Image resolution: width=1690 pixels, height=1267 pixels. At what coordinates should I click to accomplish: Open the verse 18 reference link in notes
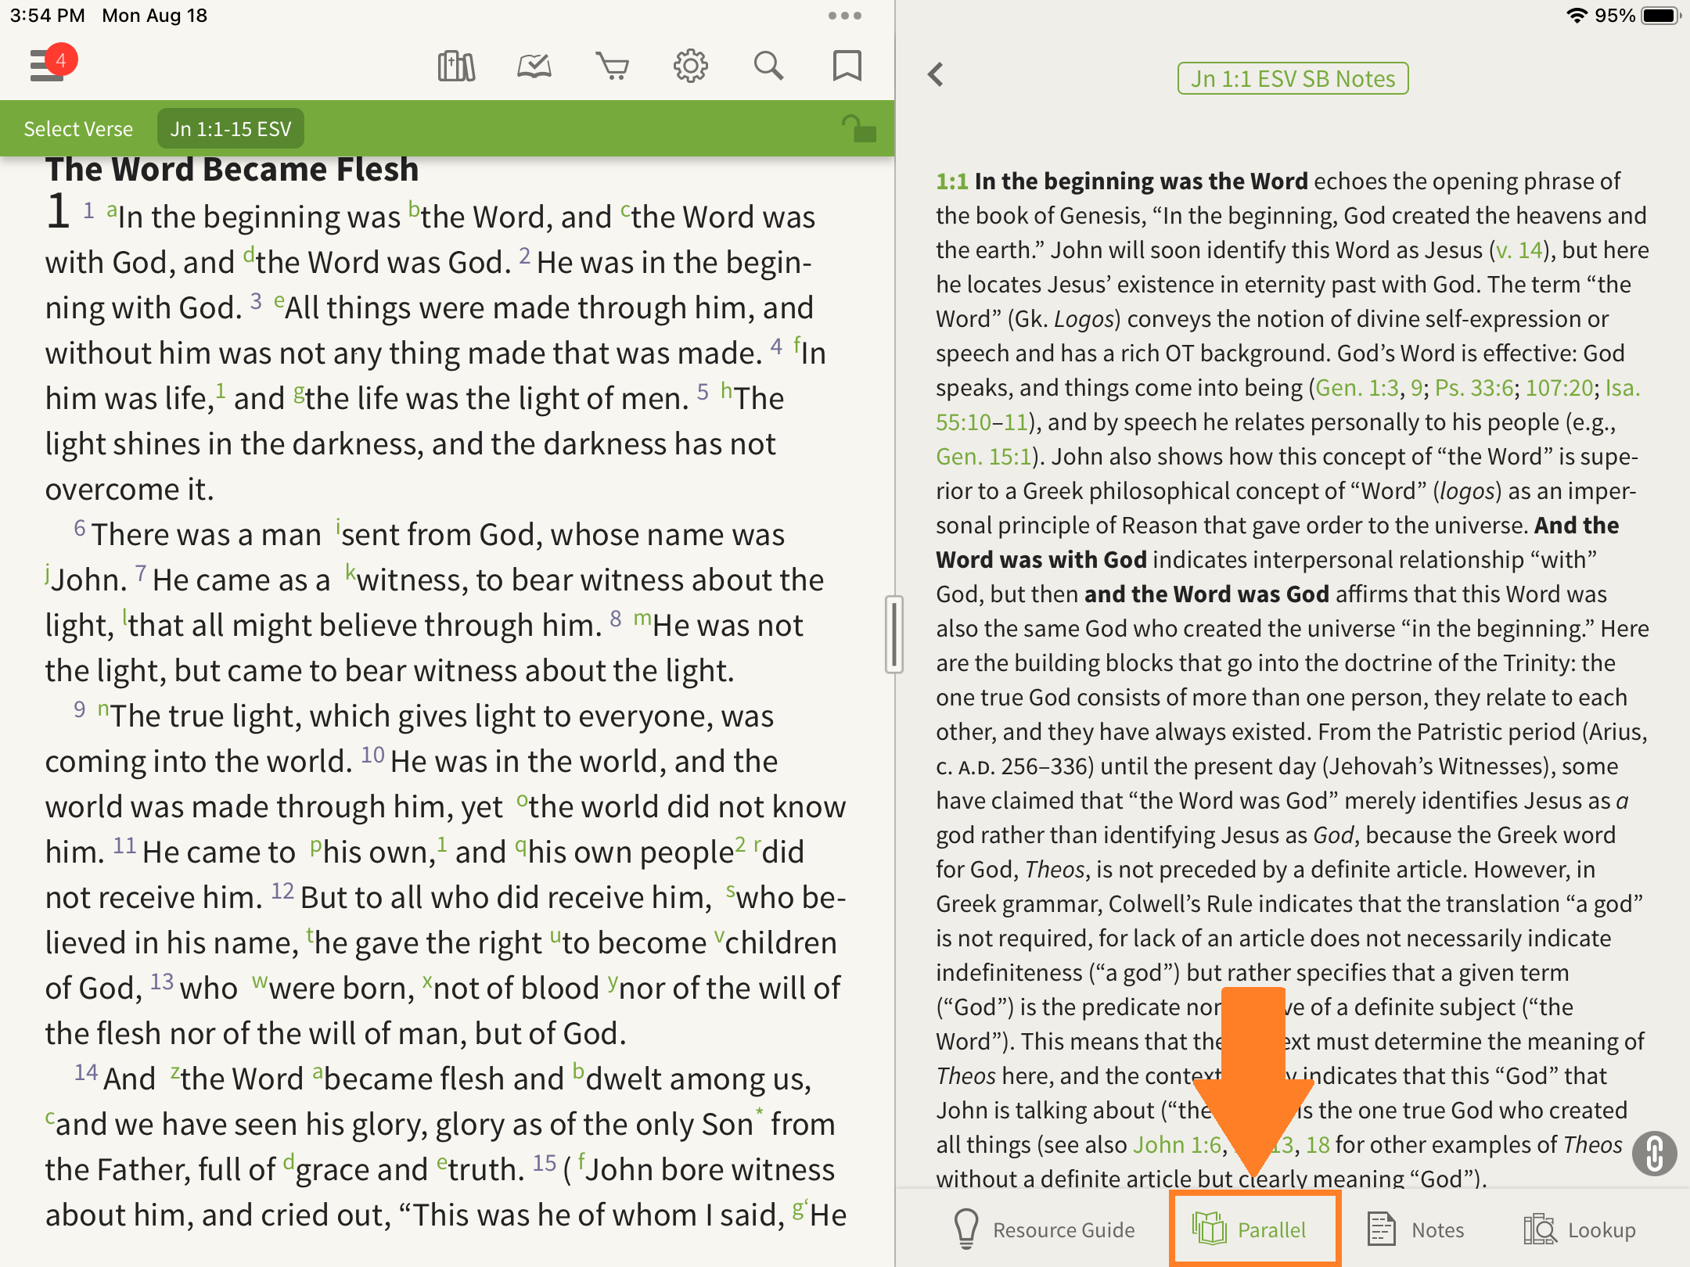point(1318,1145)
